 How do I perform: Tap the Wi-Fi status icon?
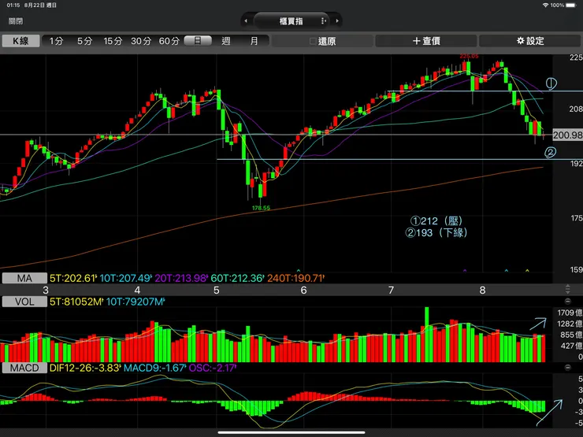[545, 6]
